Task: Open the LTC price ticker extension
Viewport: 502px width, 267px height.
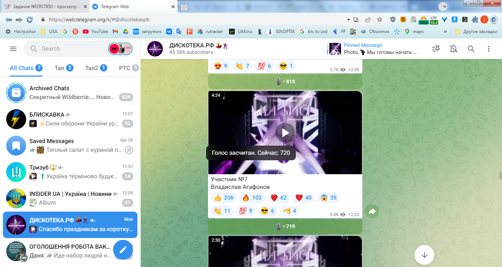Action: pos(434,20)
